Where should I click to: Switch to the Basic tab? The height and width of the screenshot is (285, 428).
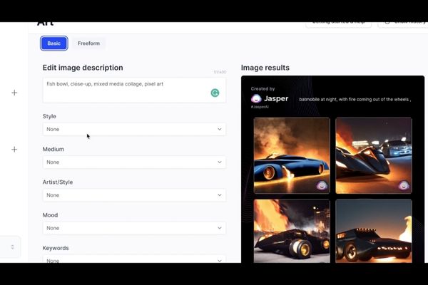tap(53, 43)
